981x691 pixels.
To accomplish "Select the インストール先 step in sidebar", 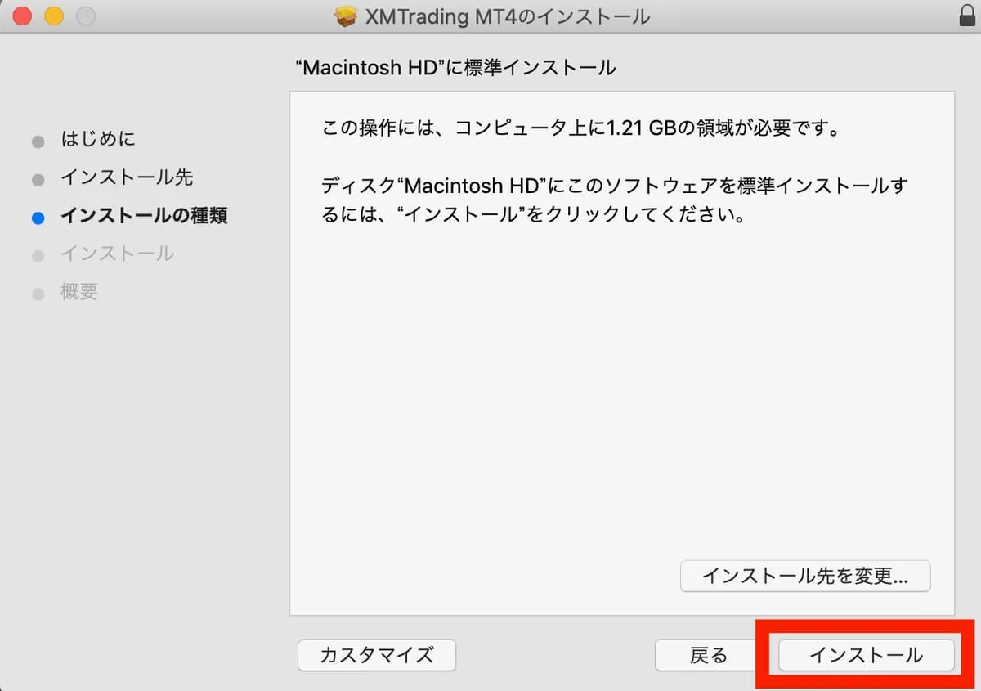I will [127, 177].
